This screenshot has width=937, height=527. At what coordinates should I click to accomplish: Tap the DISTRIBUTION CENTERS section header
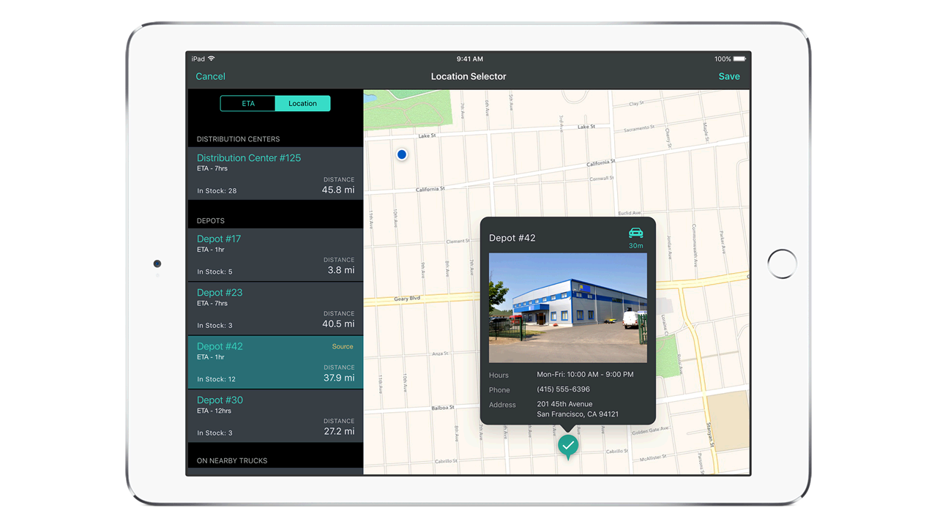[x=238, y=139]
